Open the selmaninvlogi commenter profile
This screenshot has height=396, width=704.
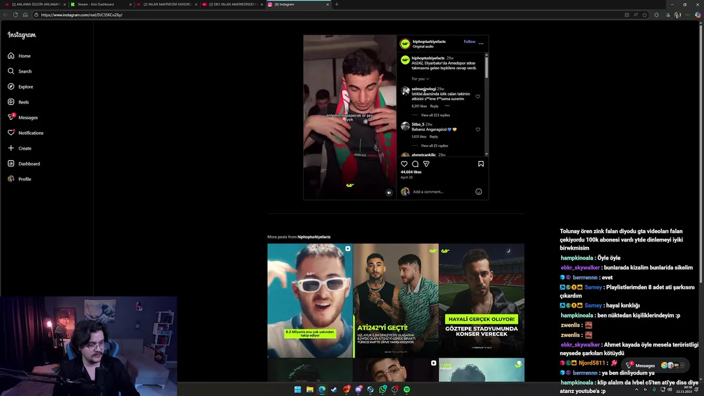click(424, 89)
